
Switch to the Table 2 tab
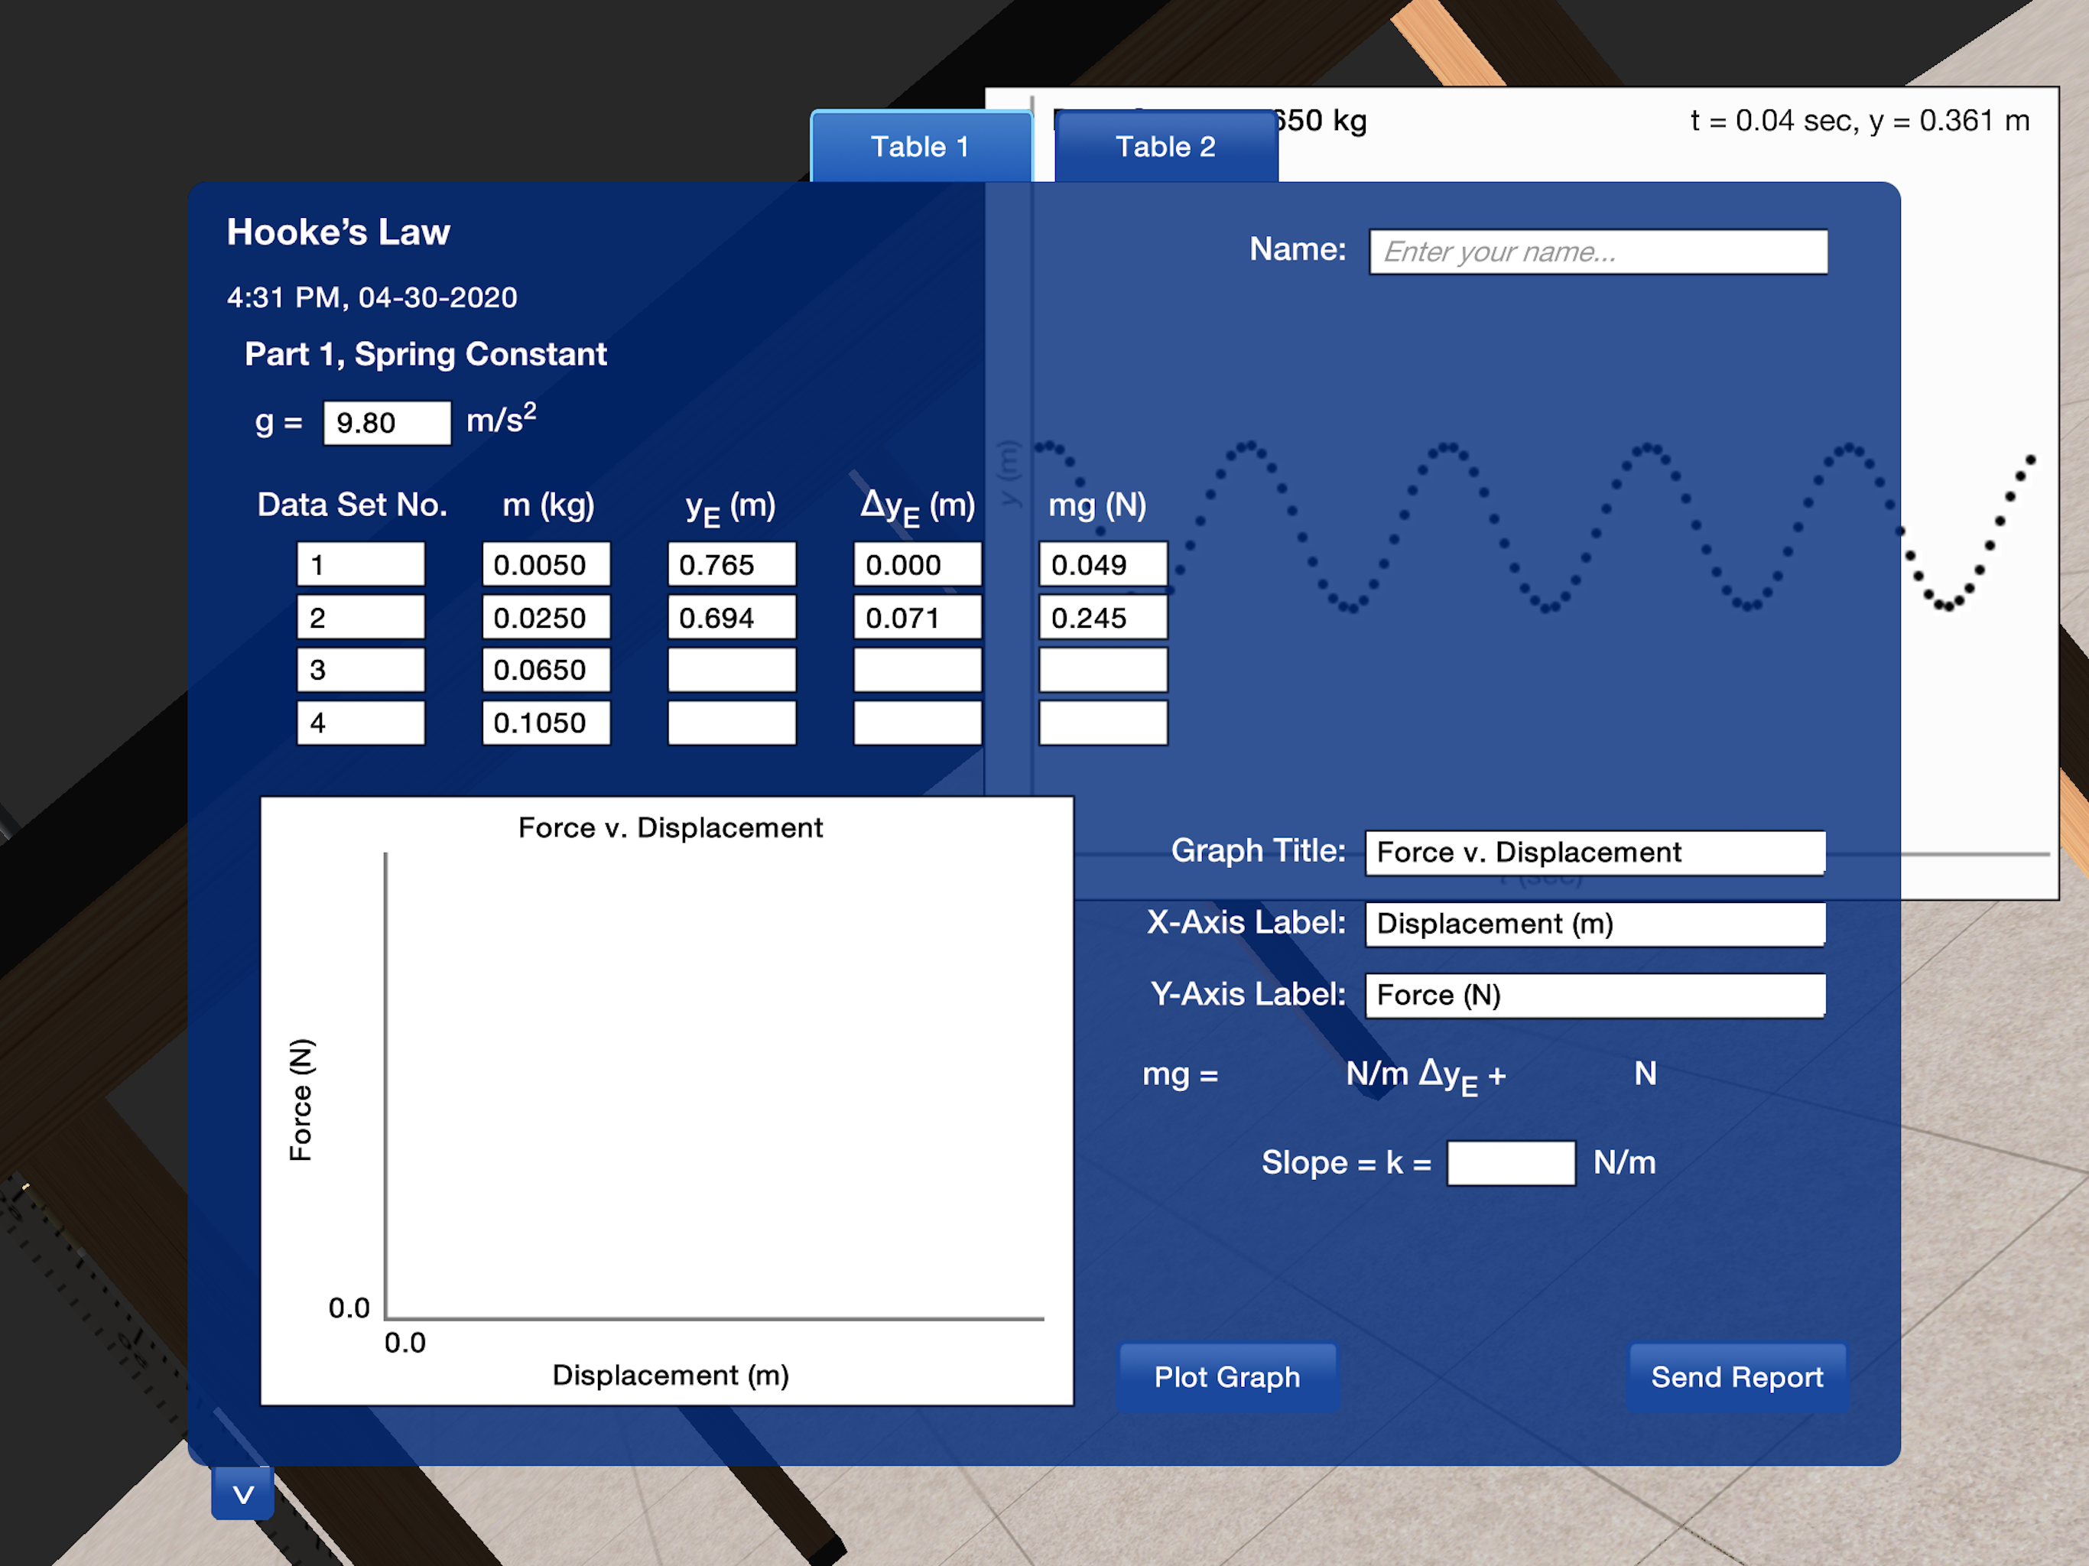pos(1165,146)
